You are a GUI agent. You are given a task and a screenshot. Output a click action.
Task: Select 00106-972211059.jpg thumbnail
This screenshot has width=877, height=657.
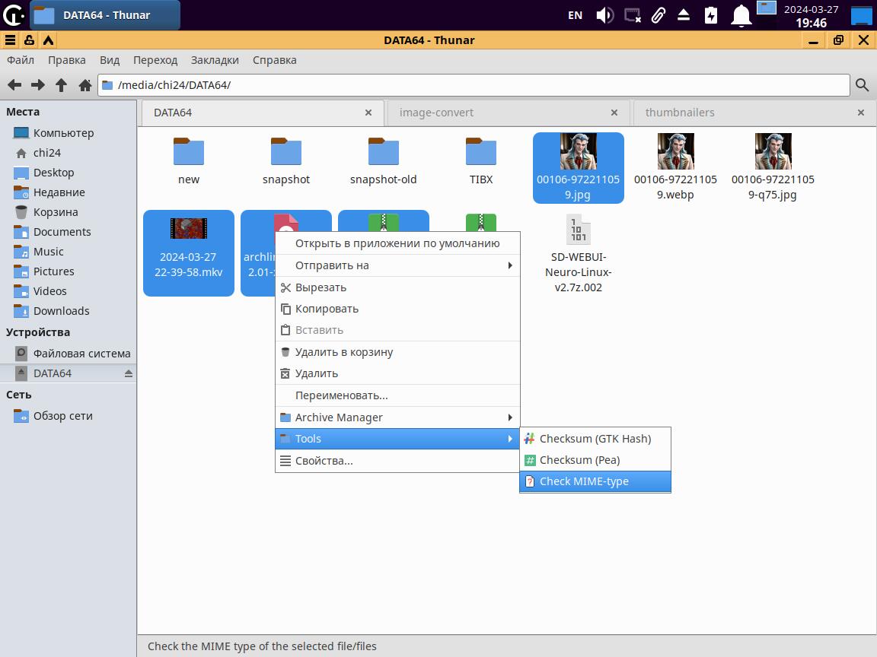click(x=579, y=151)
